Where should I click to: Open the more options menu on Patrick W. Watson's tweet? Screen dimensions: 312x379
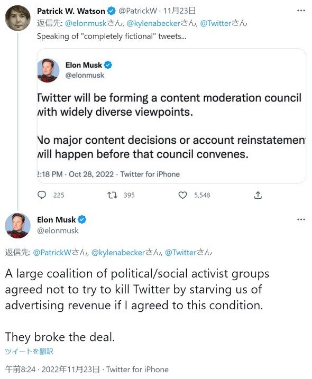coord(301,11)
